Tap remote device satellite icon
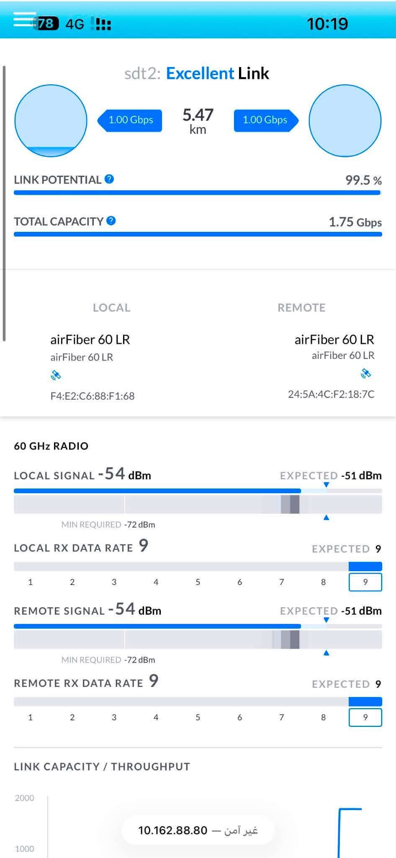396x858 pixels. coord(366,373)
